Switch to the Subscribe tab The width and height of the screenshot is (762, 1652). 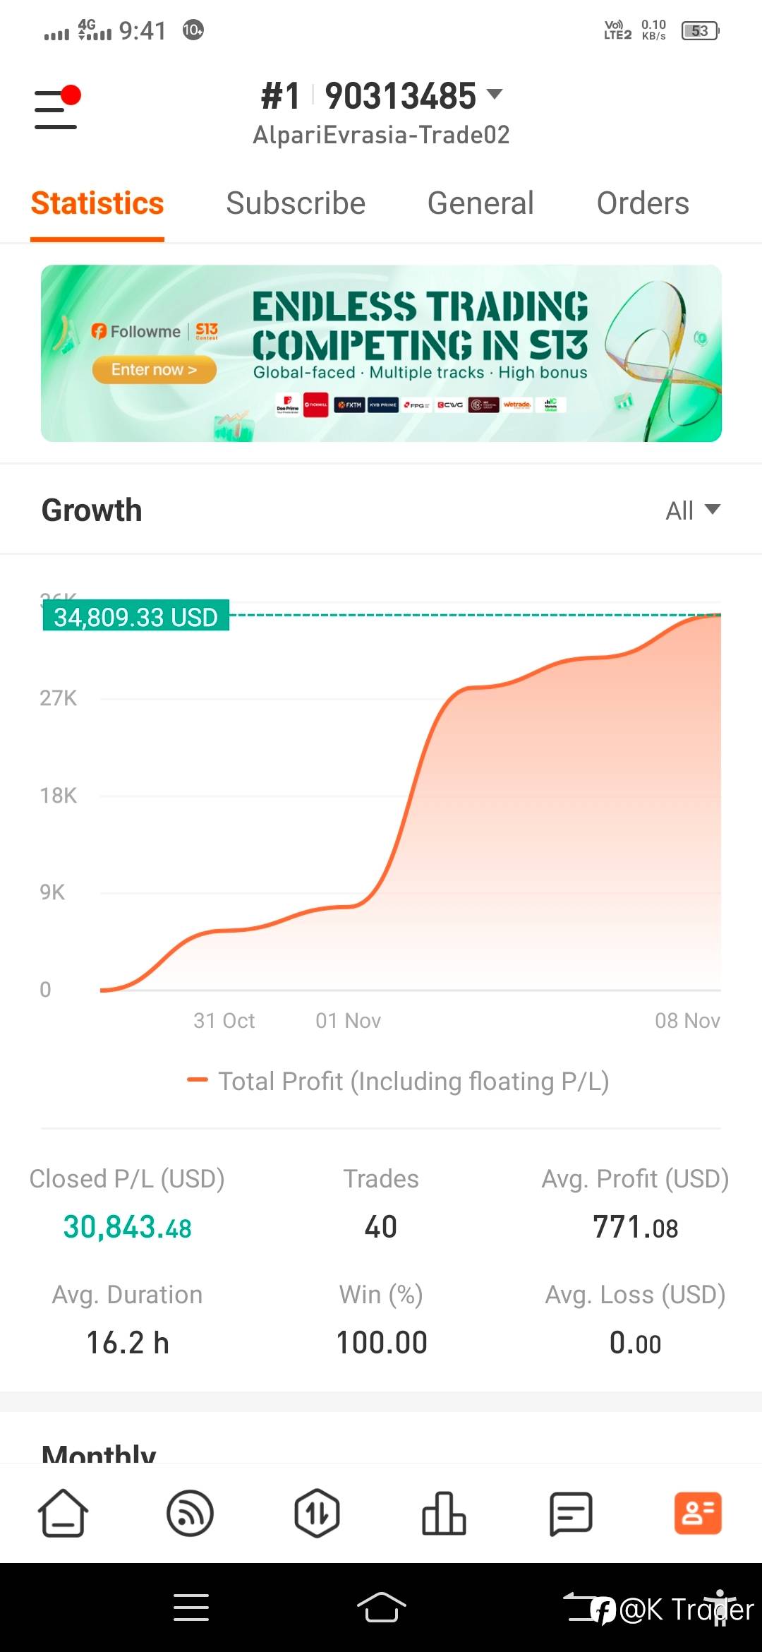pos(296,203)
